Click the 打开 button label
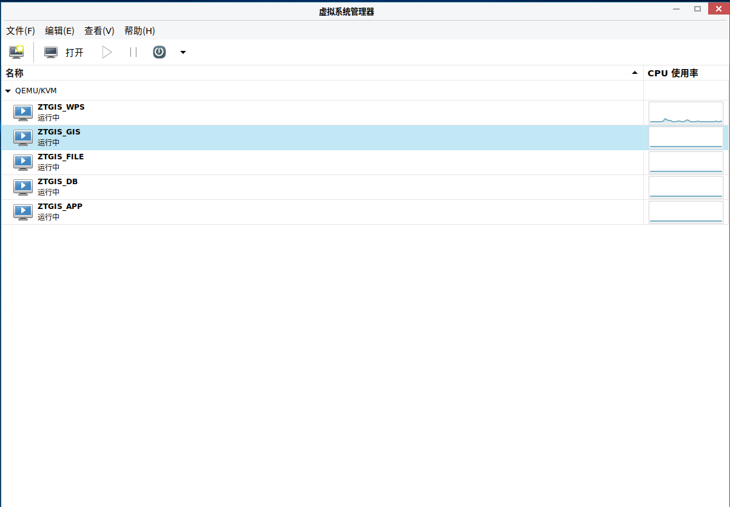Viewport: 730px width, 507px height. point(75,53)
